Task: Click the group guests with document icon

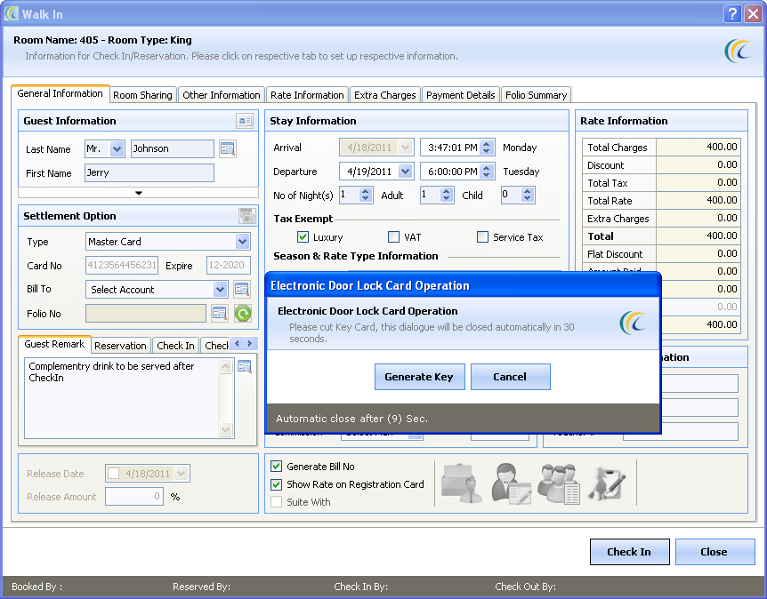Action: pyautogui.click(x=560, y=483)
